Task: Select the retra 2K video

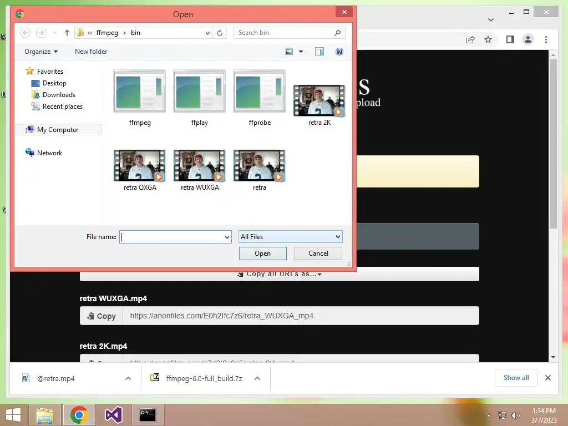Action: click(x=319, y=105)
